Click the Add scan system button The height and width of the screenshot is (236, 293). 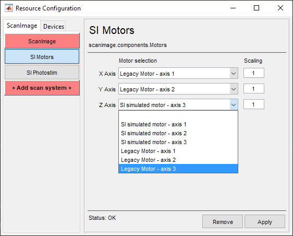coord(42,88)
